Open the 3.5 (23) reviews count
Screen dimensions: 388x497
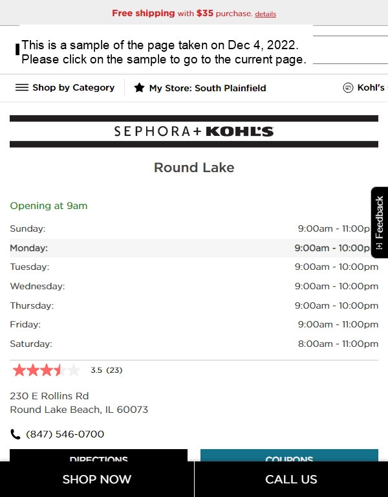tap(107, 370)
